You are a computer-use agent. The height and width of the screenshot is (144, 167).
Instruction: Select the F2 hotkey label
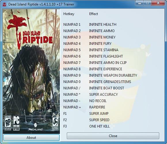[x=65, y=120]
